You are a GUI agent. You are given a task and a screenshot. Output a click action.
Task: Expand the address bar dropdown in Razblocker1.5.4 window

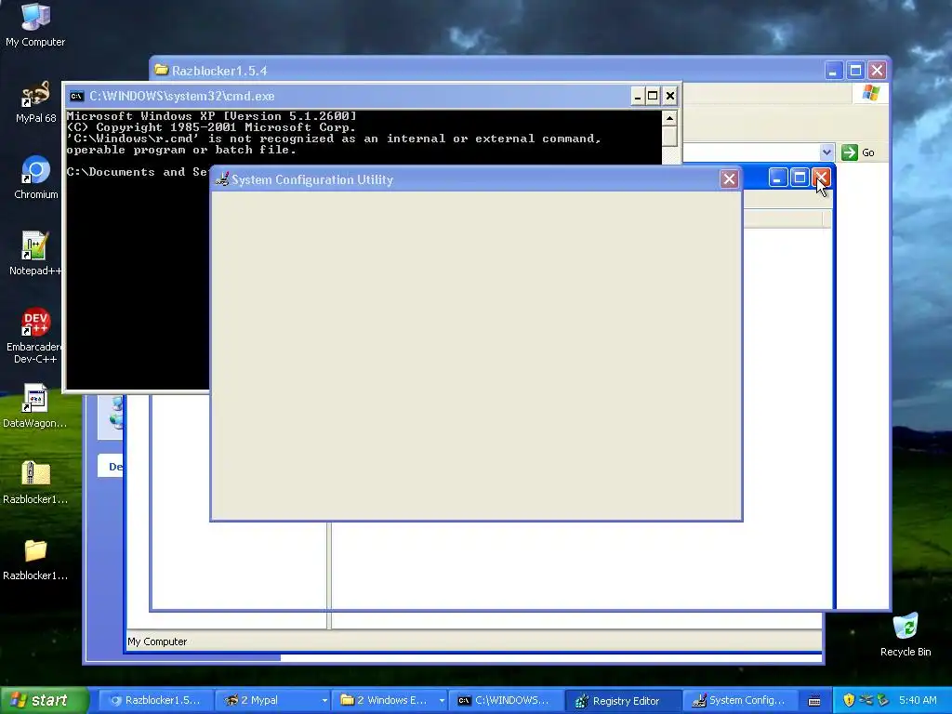[x=826, y=152]
